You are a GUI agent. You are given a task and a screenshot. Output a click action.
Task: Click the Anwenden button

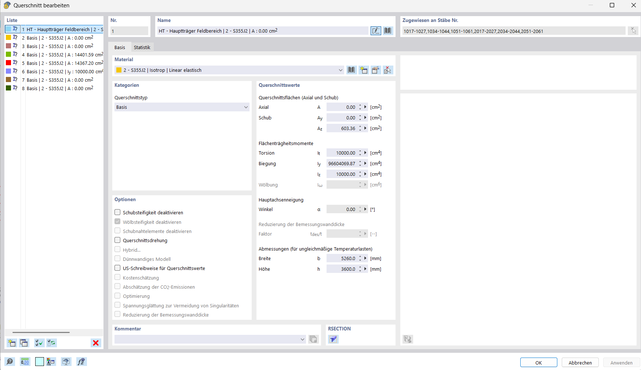click(622, 363)
